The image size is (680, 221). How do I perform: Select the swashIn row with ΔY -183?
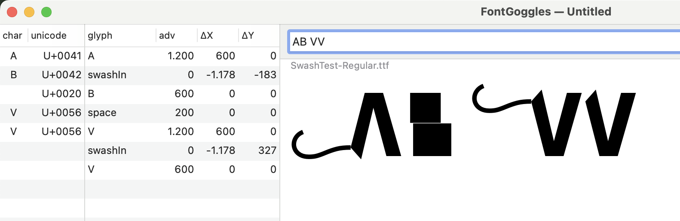pyautogui.click(x=139, y=75)
